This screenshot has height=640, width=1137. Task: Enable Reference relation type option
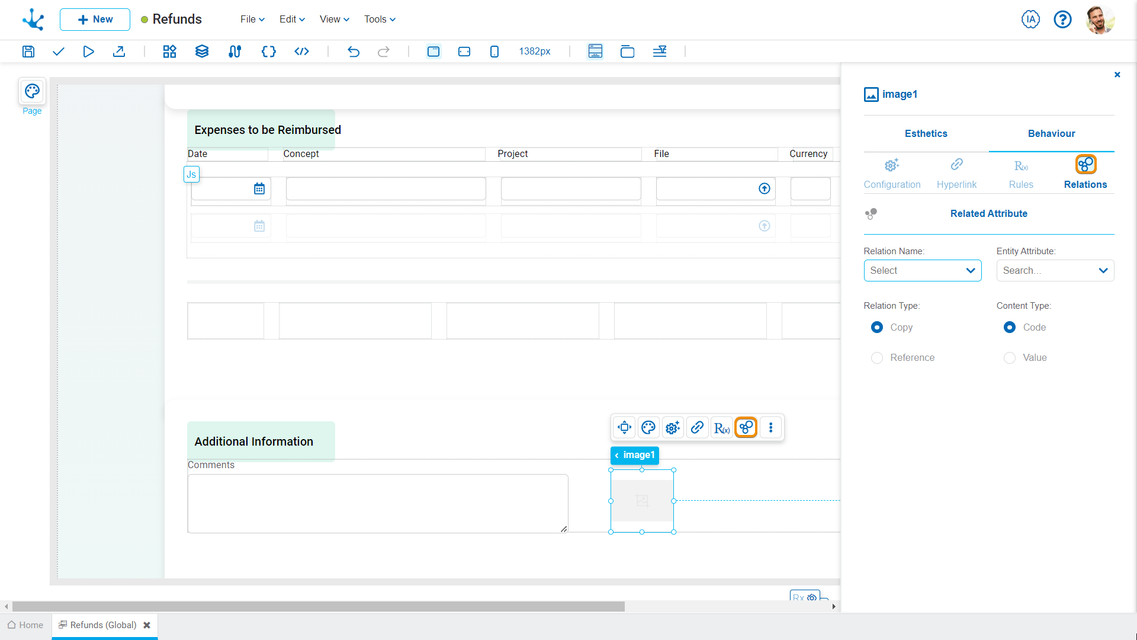[877, 358]
